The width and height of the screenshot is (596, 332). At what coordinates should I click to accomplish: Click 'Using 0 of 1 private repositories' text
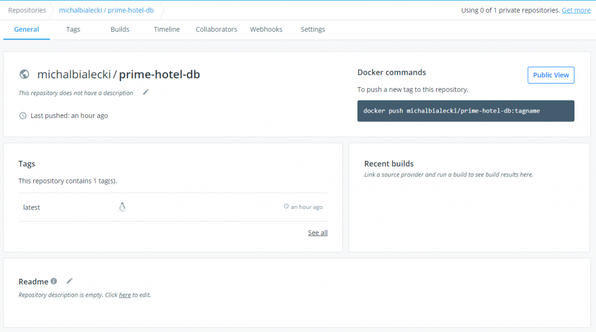pyautogui.click(x=510, y=10)
